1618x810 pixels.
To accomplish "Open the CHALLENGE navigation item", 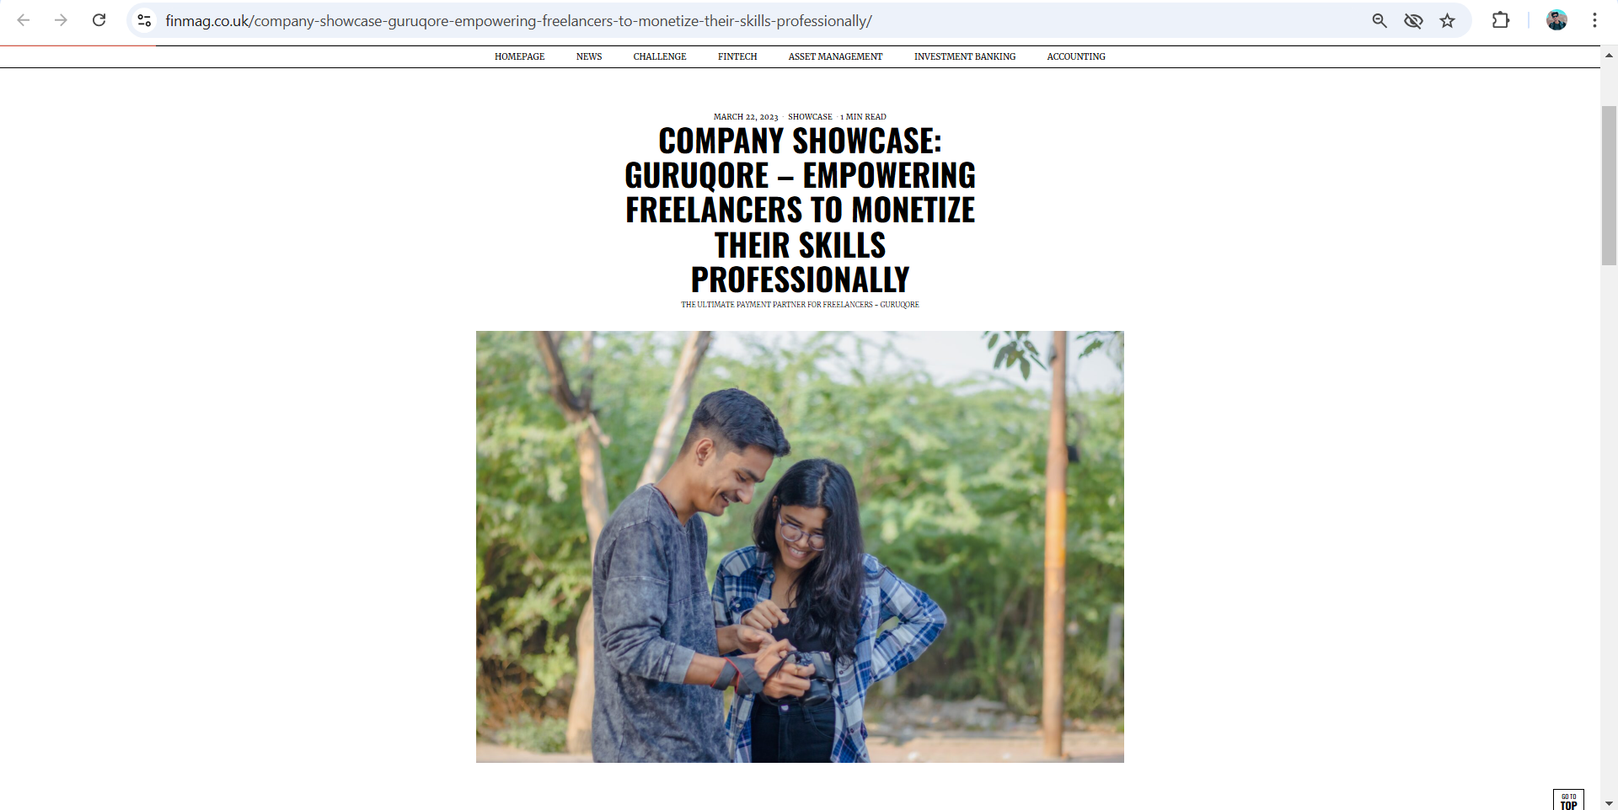I will tap(660, 56).
